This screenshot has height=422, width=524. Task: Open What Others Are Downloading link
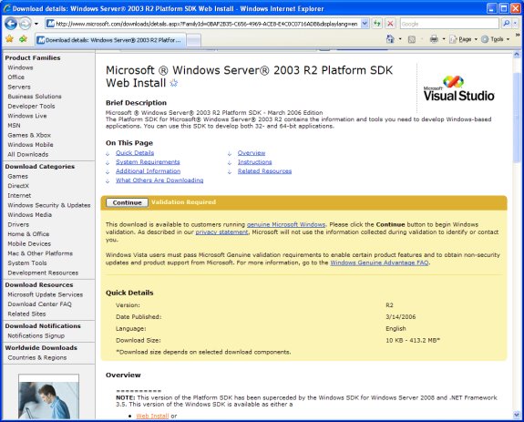(159, 180)
